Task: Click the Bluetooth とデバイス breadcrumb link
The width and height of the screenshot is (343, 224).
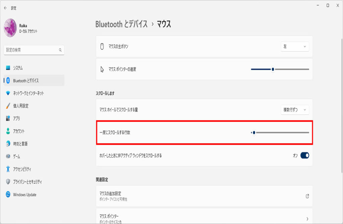Action: click(121, 24)
